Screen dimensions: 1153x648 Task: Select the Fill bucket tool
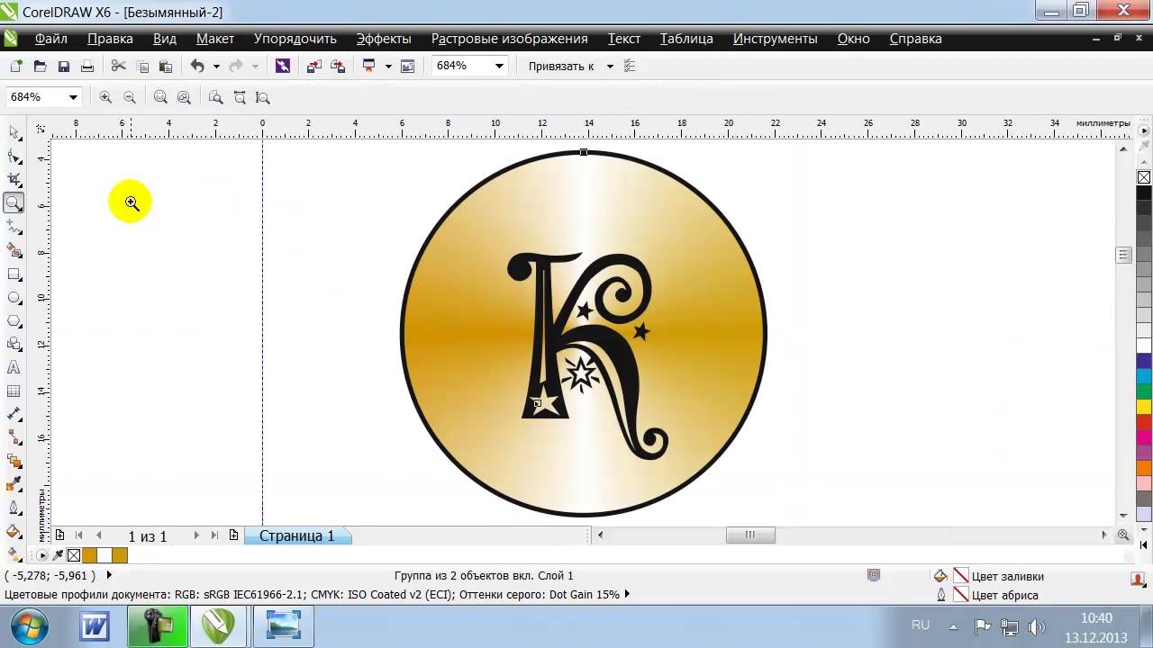(x=14, y=531)
